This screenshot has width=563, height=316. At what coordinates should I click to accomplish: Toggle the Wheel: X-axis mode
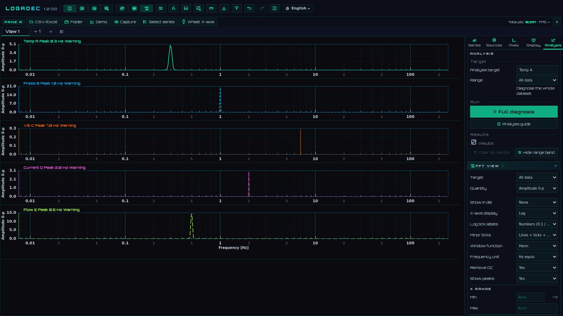coord(198,22)
